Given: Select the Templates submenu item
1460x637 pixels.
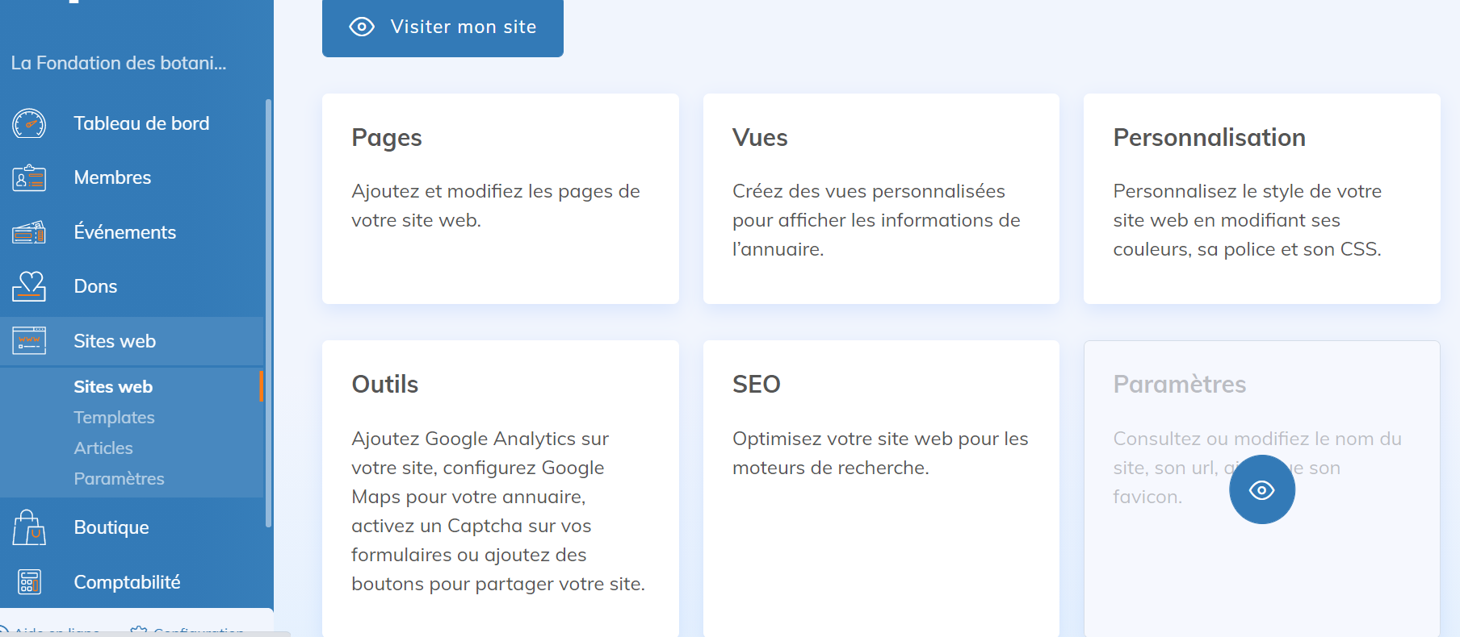Looking at the screenshot, I should tap(114, 418).
